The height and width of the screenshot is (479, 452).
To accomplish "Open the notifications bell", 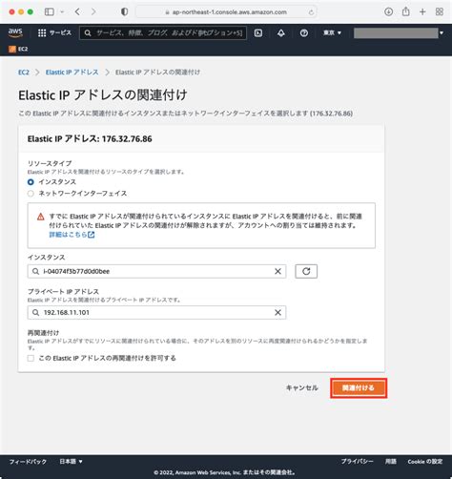I will tap(281, 32).
